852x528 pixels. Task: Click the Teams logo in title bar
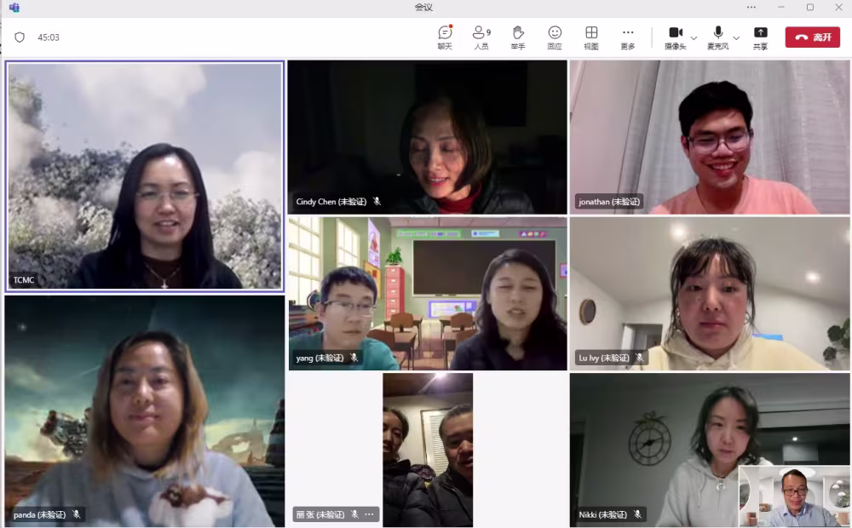14,8
